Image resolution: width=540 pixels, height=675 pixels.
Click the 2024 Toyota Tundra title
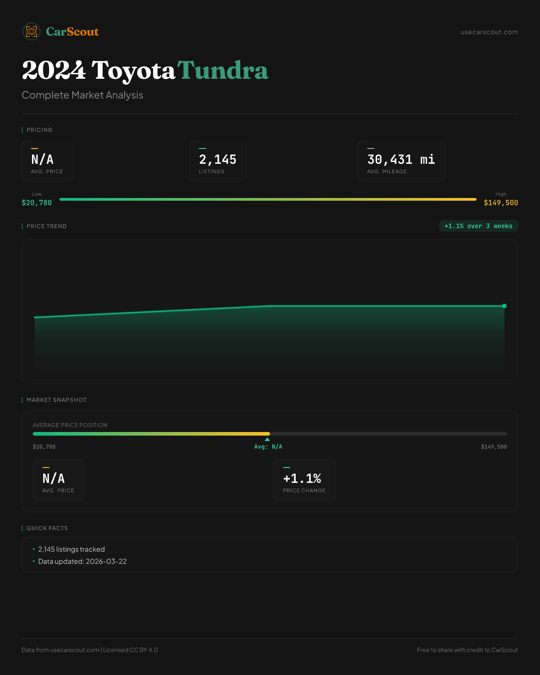coord(145,71)
